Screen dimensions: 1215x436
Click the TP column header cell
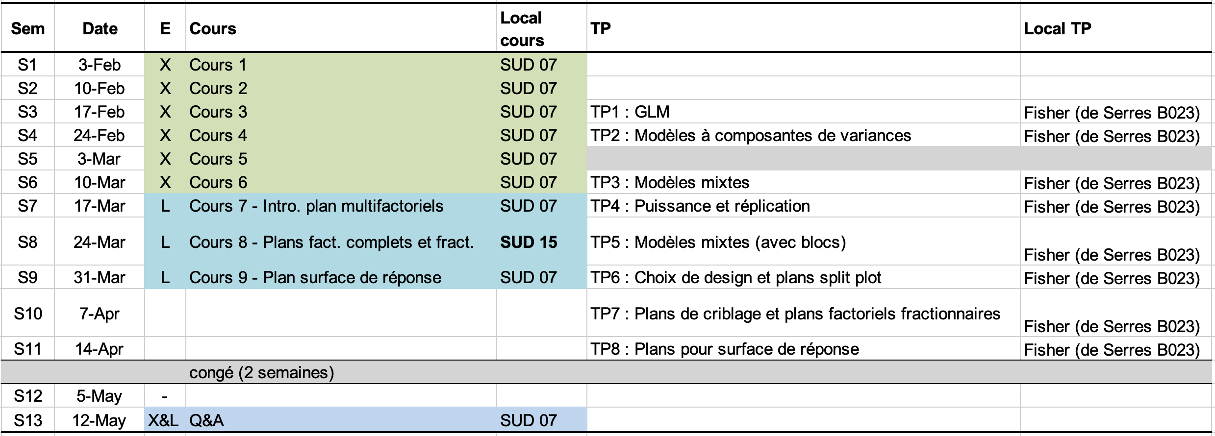(x=600, y=28)
